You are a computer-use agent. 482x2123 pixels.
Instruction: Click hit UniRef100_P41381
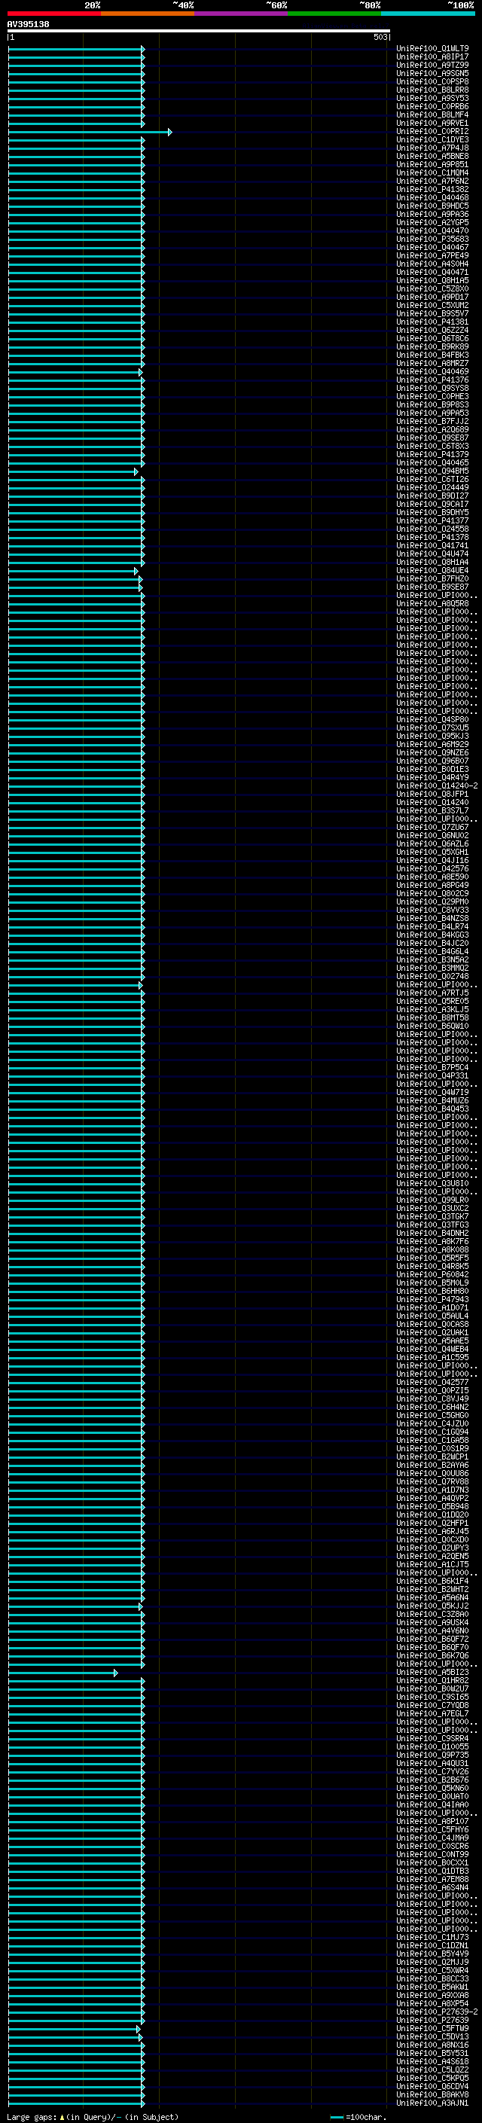(432, 322)
